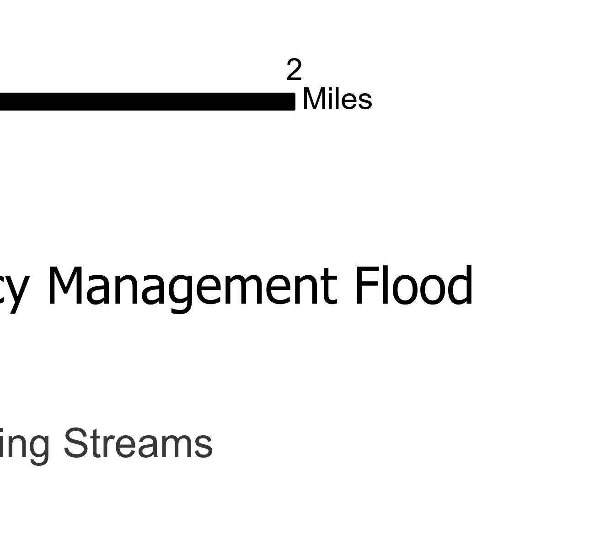
Task: Click the right end of the scale bar
Action: point(293,101)
